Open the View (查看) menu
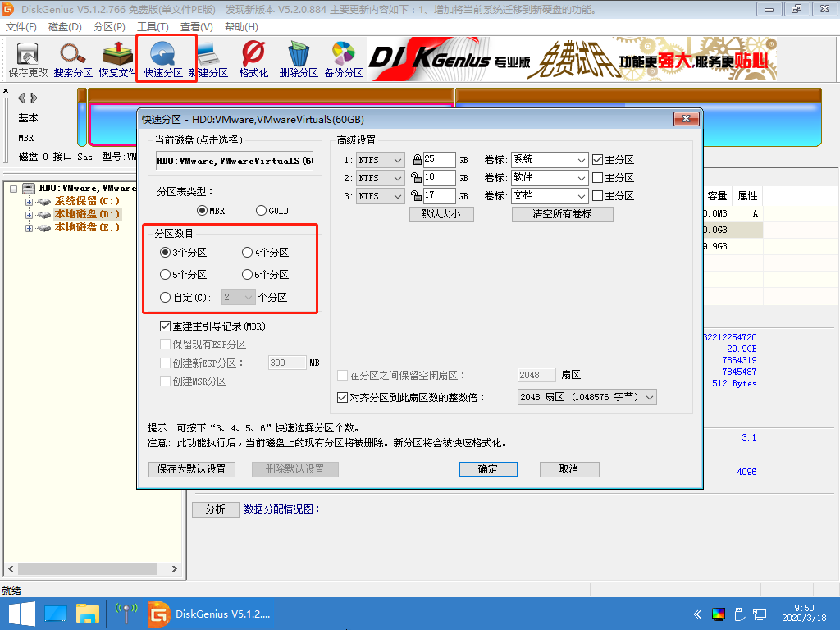The height and width of the screenshot is (630, 840). tap(197, 27)
